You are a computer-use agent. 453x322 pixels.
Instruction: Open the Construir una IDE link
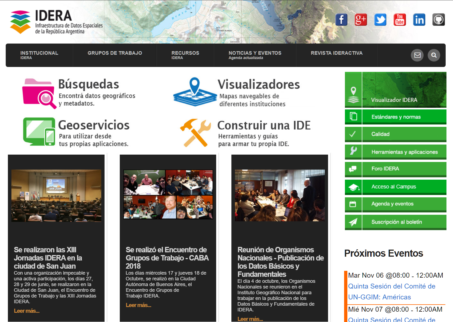[264, 125]
